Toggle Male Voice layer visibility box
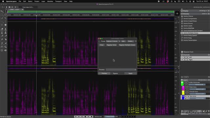This screenshot has height=118, width=210. click(x=186, y=87)
